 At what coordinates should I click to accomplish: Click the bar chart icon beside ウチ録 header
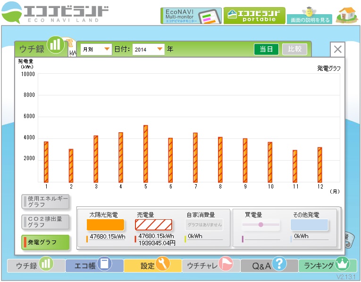point(56,44)
